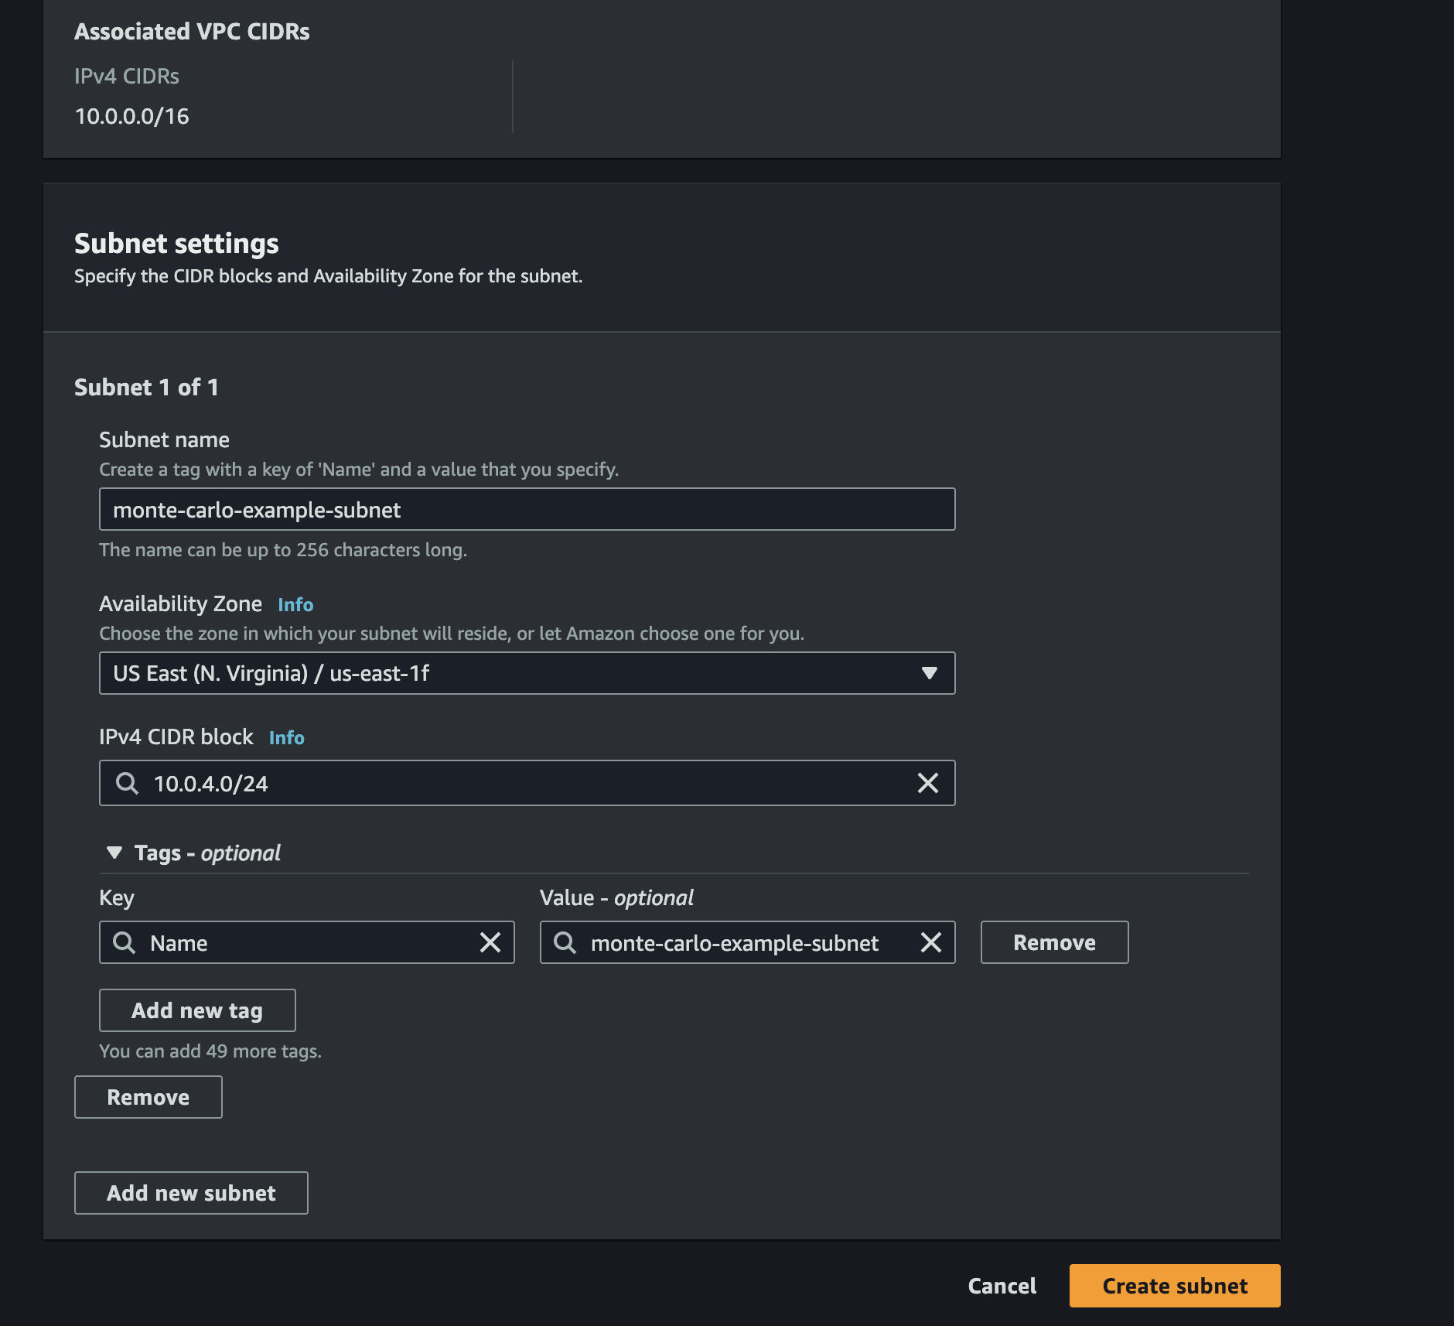The height and width of the screenshot is (1326, 1454).
Task: Collapse the Tags optional section
Action: (x=114, y=853)
